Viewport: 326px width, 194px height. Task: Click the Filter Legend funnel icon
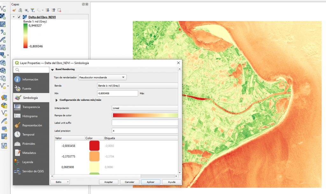32,10
